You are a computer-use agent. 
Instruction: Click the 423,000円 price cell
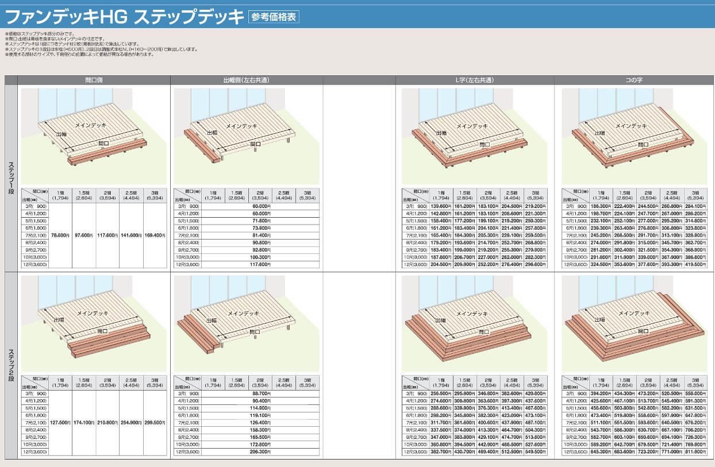tap(512, 414)
